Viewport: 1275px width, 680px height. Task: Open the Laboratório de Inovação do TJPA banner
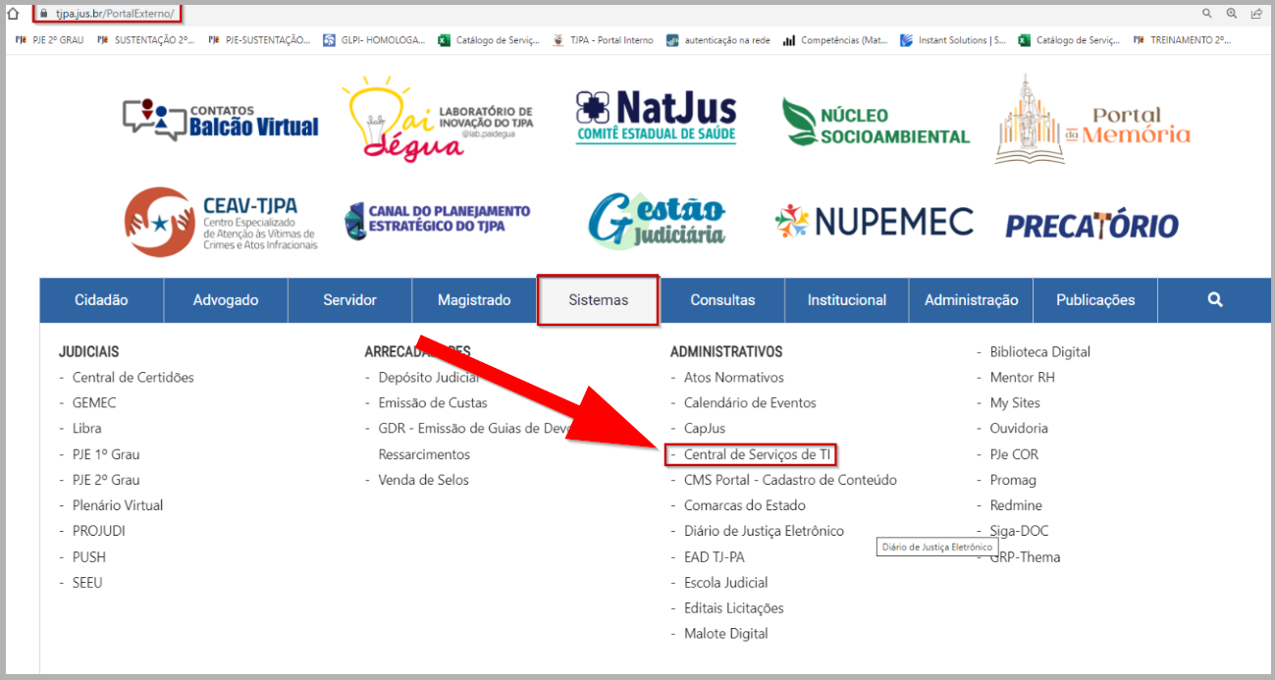(x=438, y=120)
